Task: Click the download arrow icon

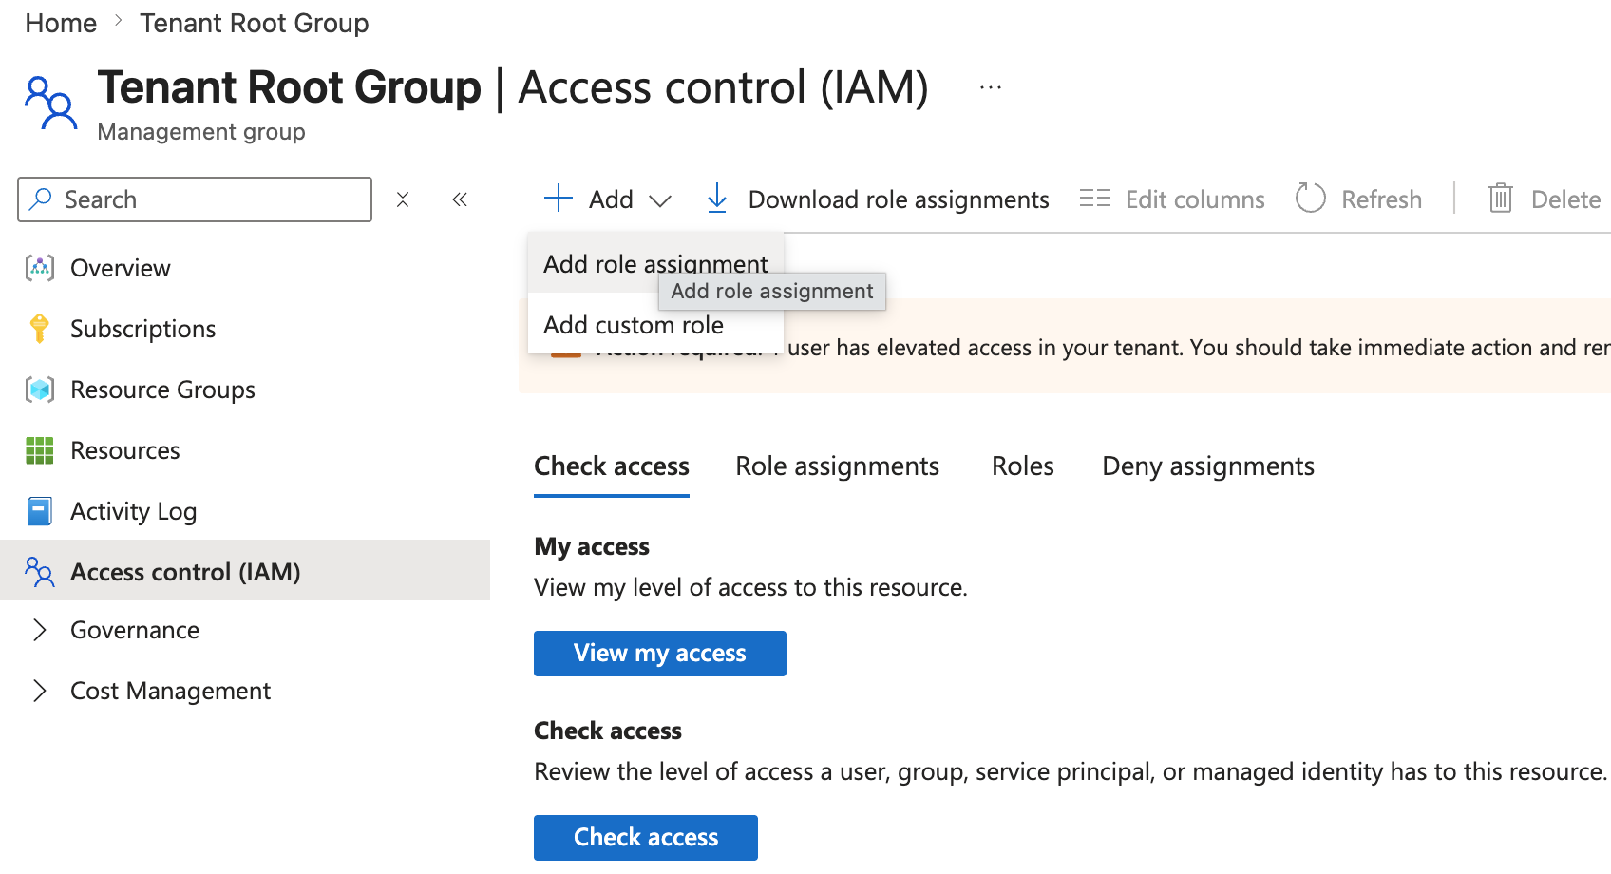Action: pos(717,199)
